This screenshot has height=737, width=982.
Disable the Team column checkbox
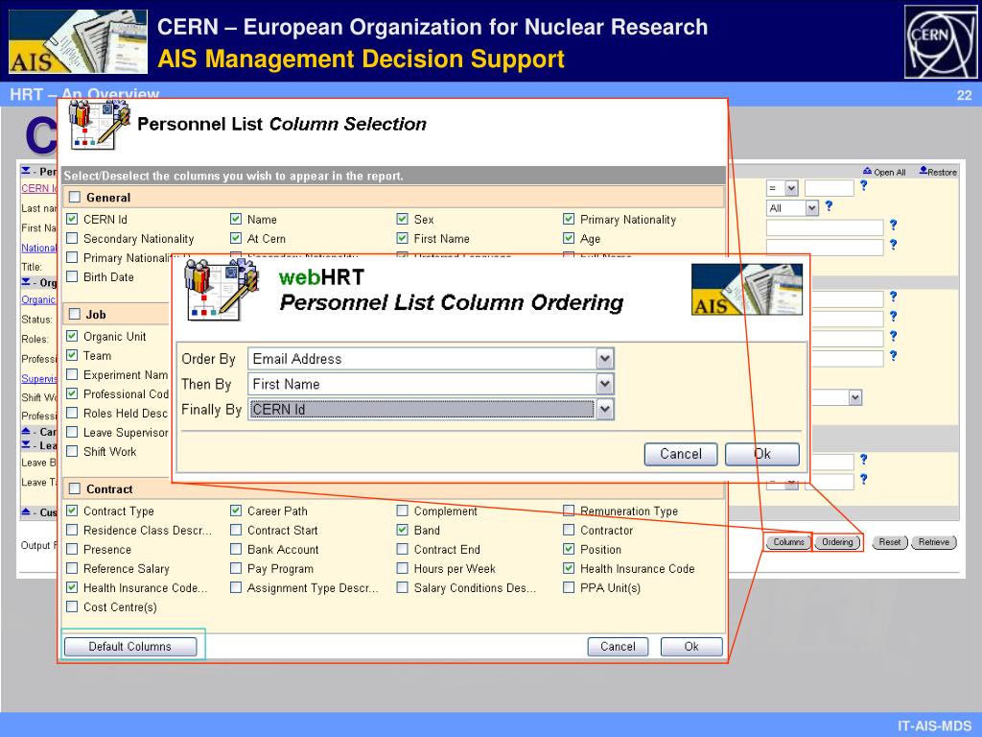click(x=72, y=355)
